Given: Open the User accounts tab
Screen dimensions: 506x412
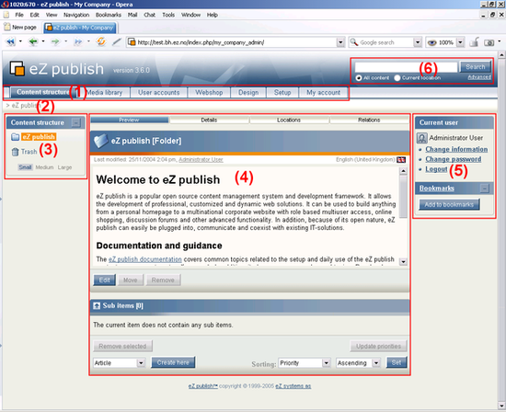Looking at the screenshot, I should 159,93.
